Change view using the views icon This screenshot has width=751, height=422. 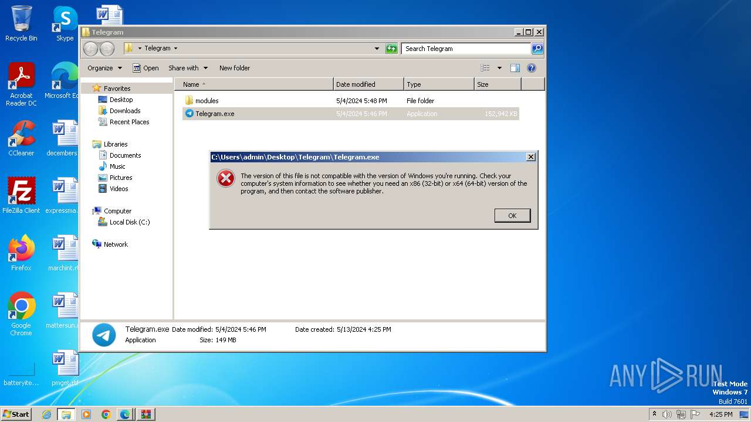(485, 68)
